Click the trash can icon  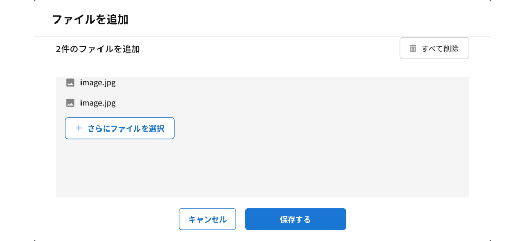point(413,49)
